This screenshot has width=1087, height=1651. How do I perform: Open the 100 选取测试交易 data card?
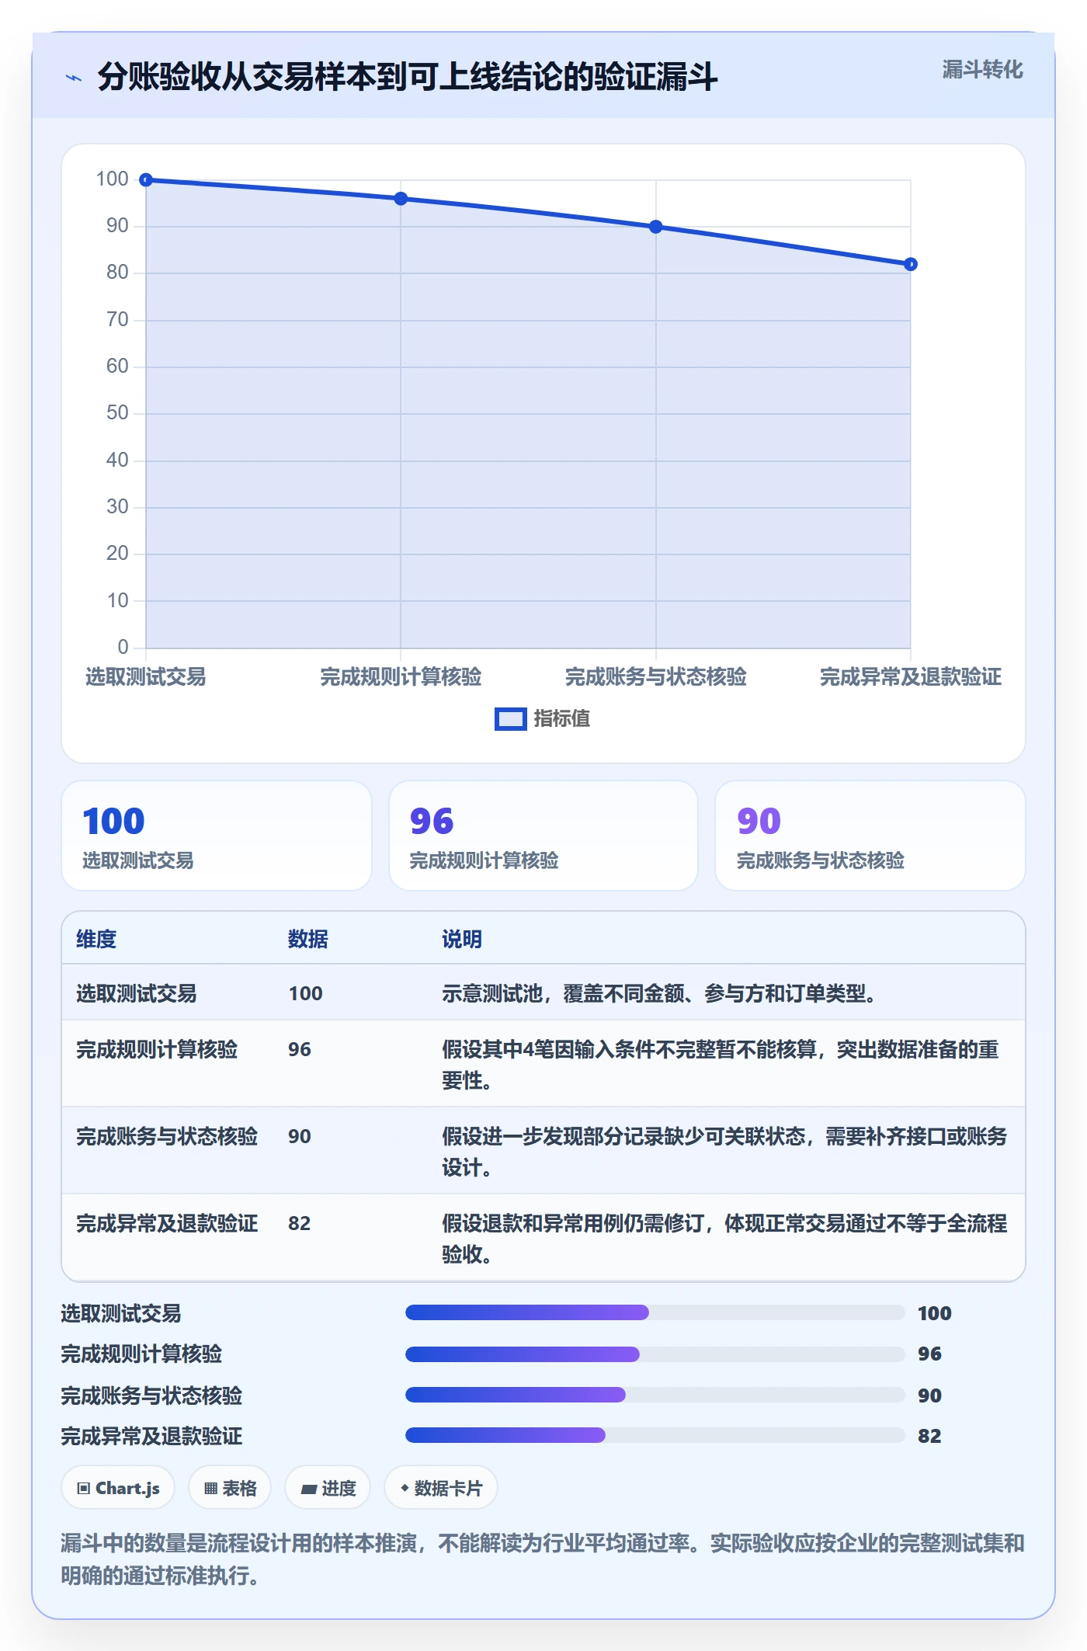coord(217,836)
